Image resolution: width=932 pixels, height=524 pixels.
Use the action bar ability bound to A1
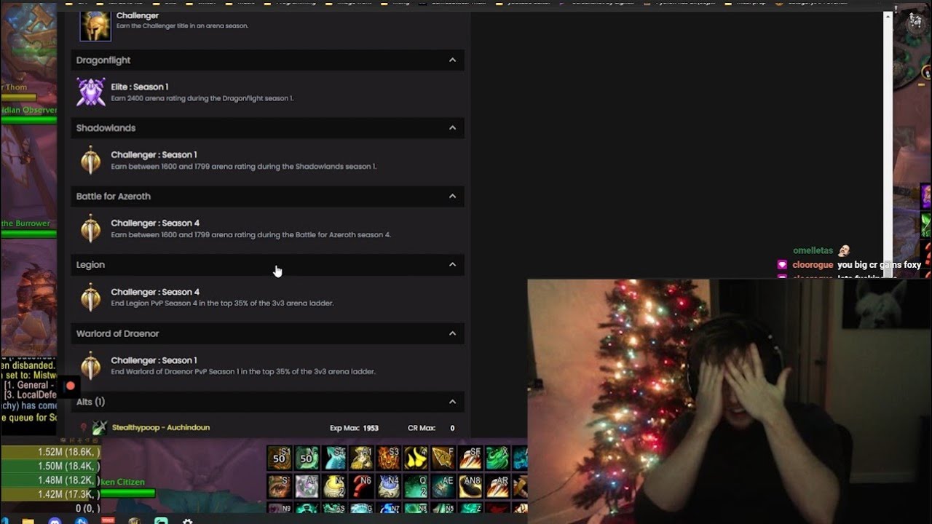pos(361,458)
